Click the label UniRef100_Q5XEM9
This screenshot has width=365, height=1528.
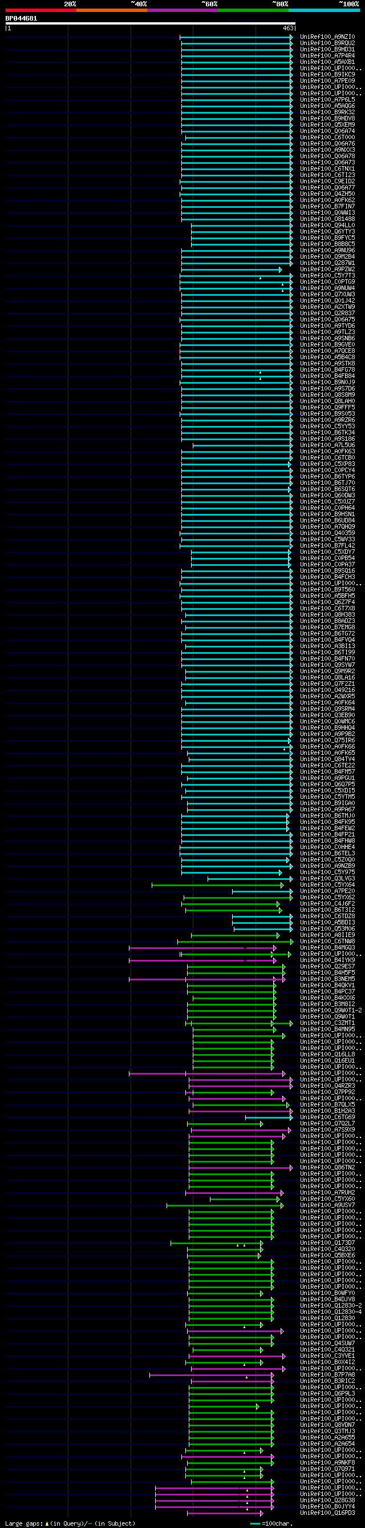pos(328,124)
